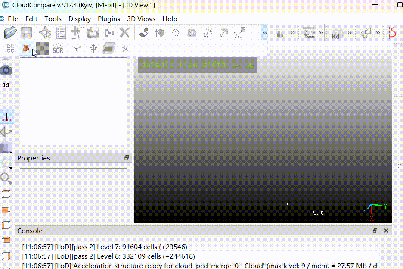Click the icon right of Cross Section
The height and width of the screenshot is (269, 403).
click(125, 48)
